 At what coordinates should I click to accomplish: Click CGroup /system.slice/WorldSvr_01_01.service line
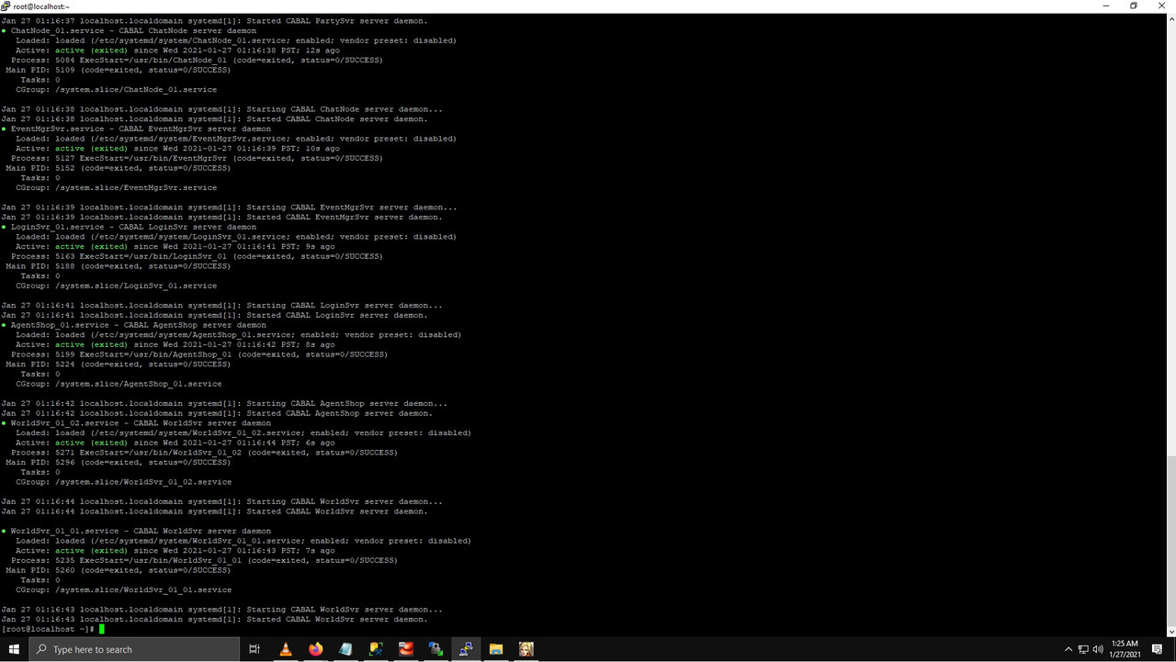[123, 589]
